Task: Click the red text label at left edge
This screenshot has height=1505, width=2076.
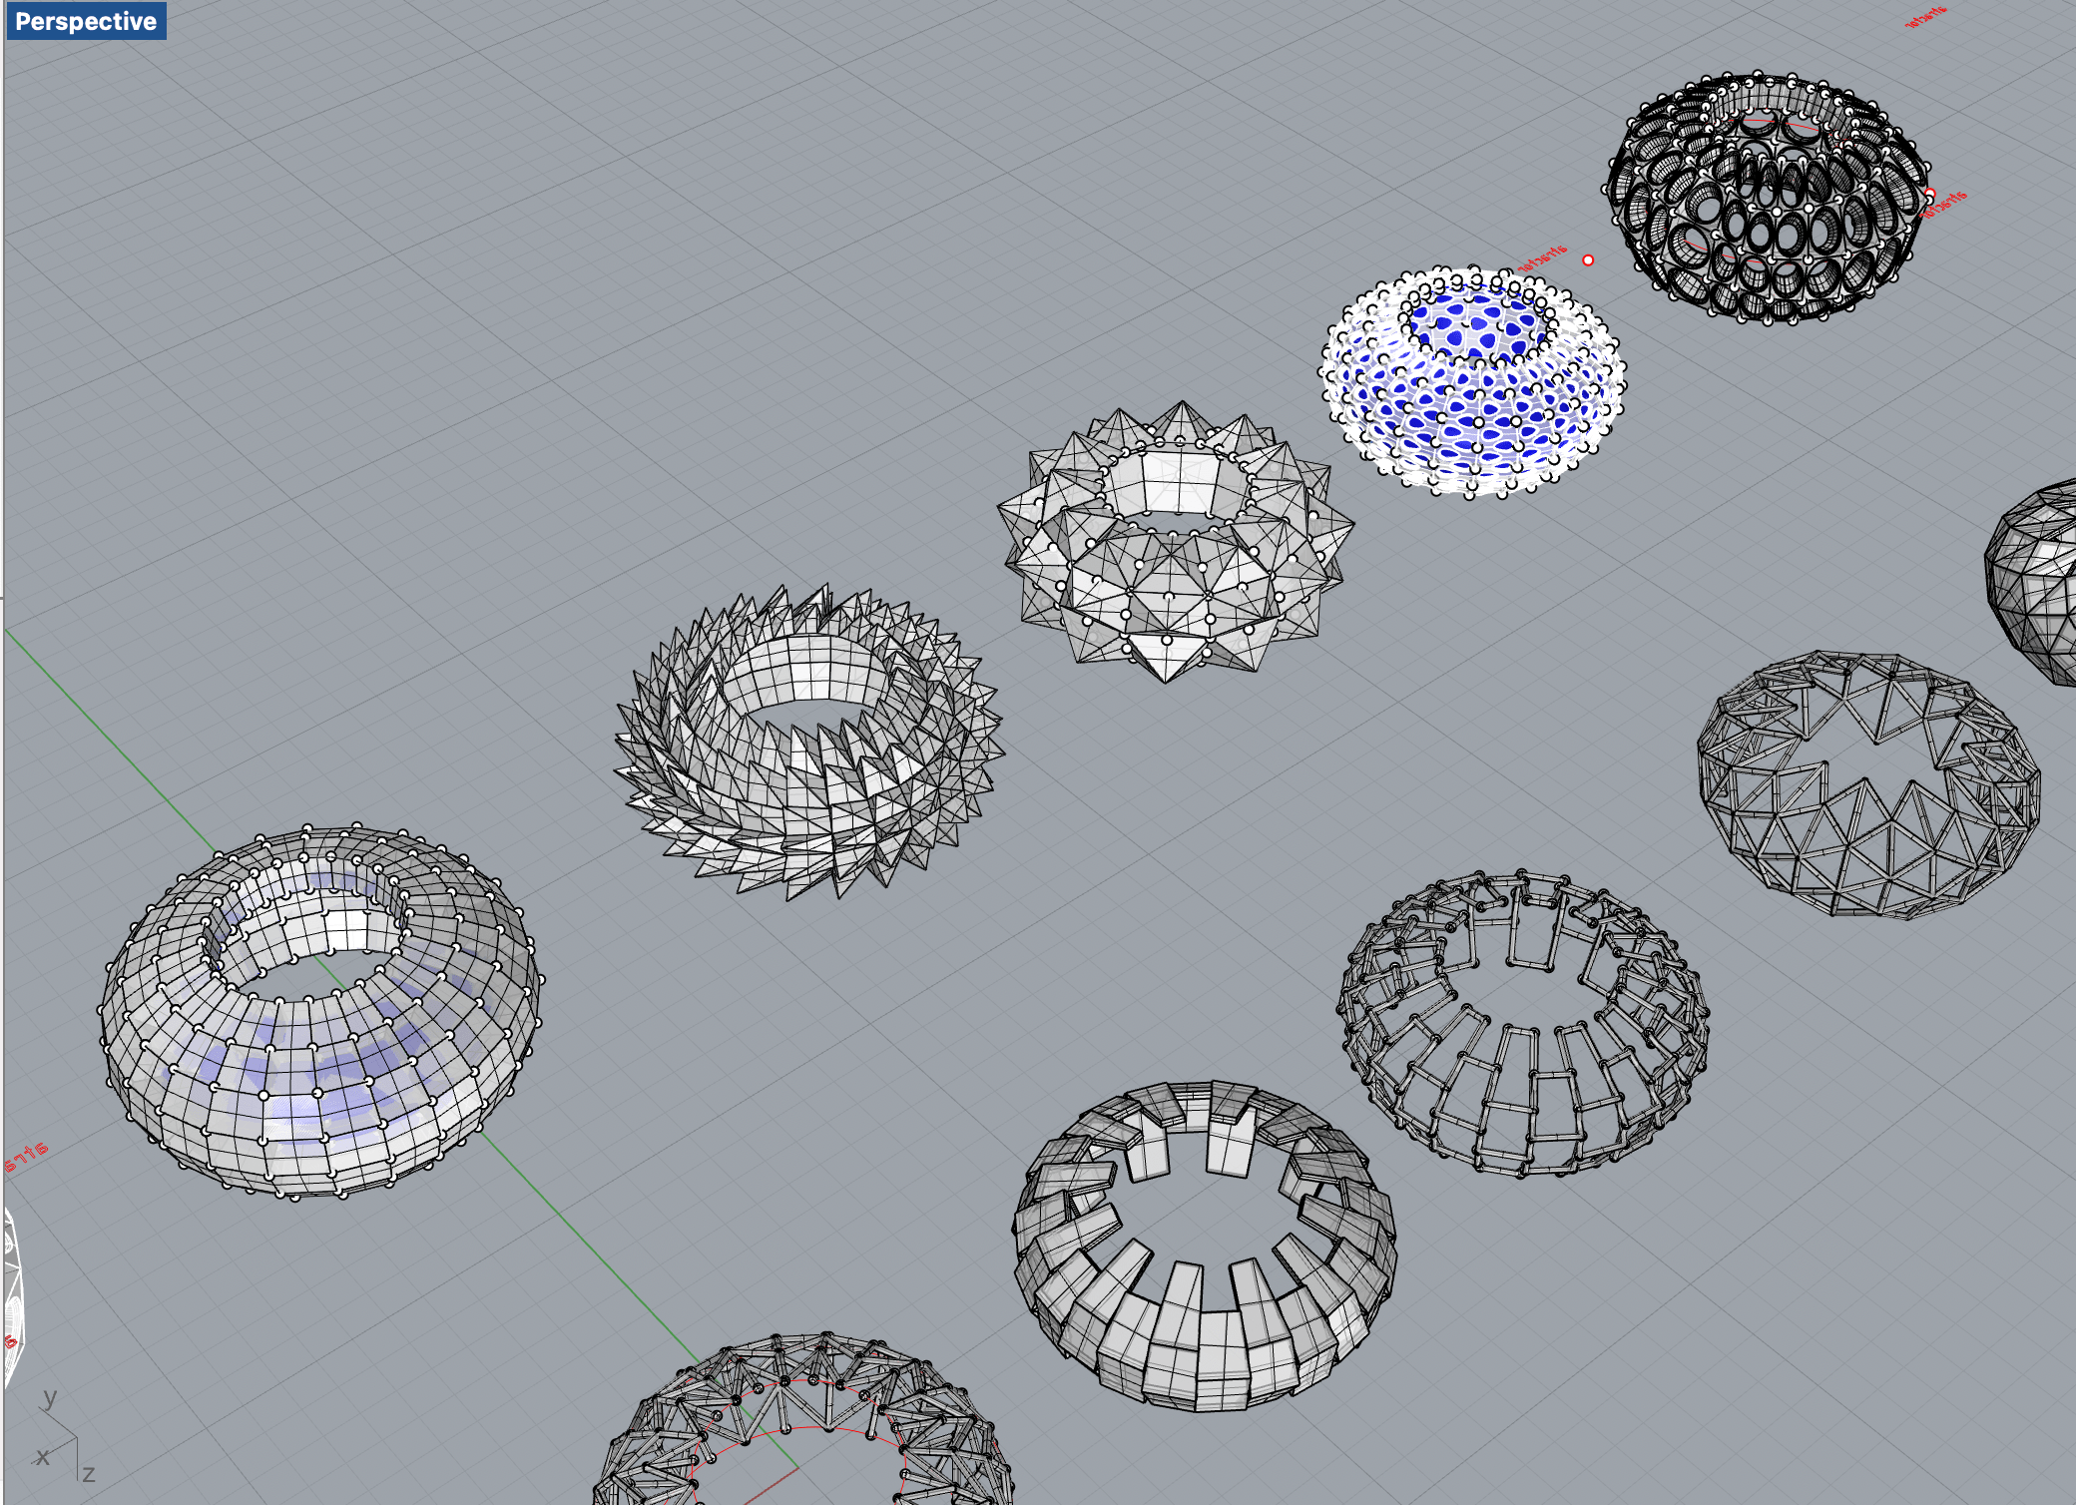Action: 26,1158
